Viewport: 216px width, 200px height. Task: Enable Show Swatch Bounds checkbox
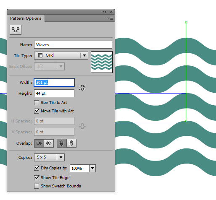tap(37, 186)
